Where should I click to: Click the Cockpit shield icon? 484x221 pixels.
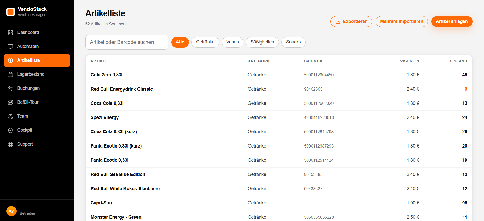point(10,130)
